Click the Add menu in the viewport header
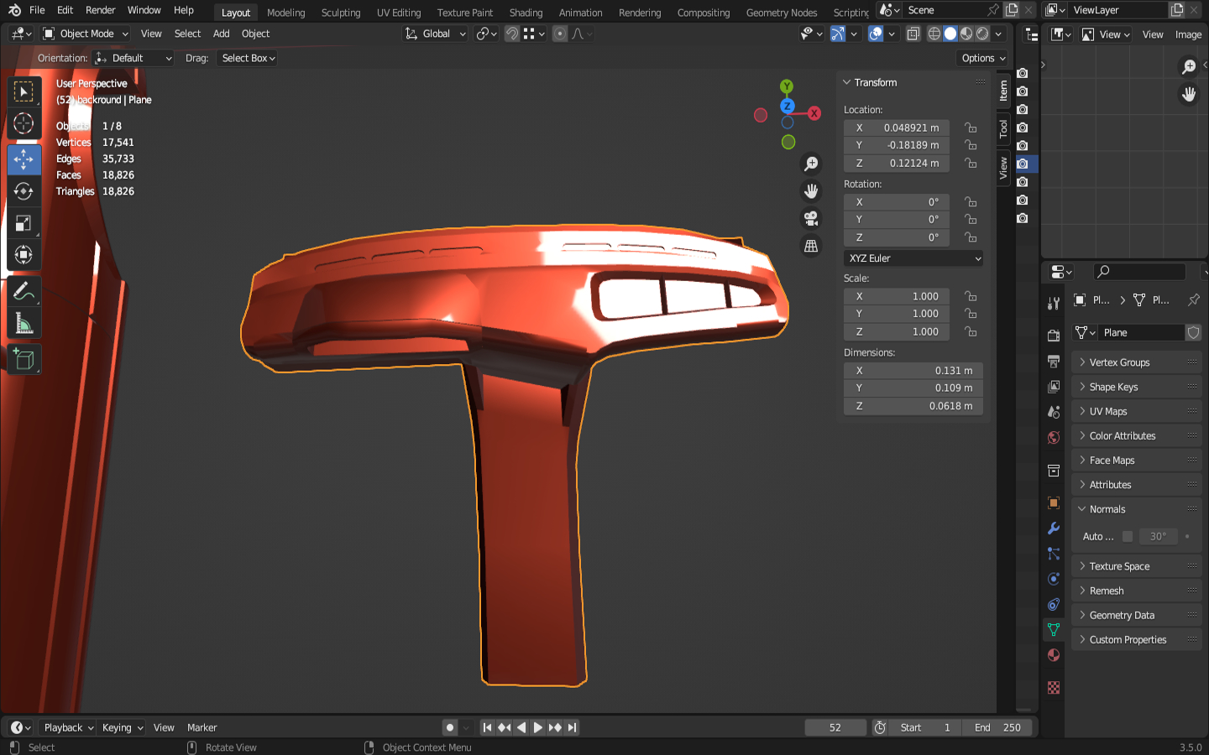1209x755 pixels. [x=222, y=34]
